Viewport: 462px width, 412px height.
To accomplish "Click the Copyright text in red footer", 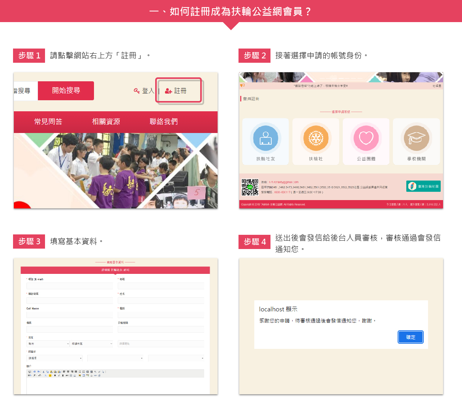I will (x=273, y=204).
